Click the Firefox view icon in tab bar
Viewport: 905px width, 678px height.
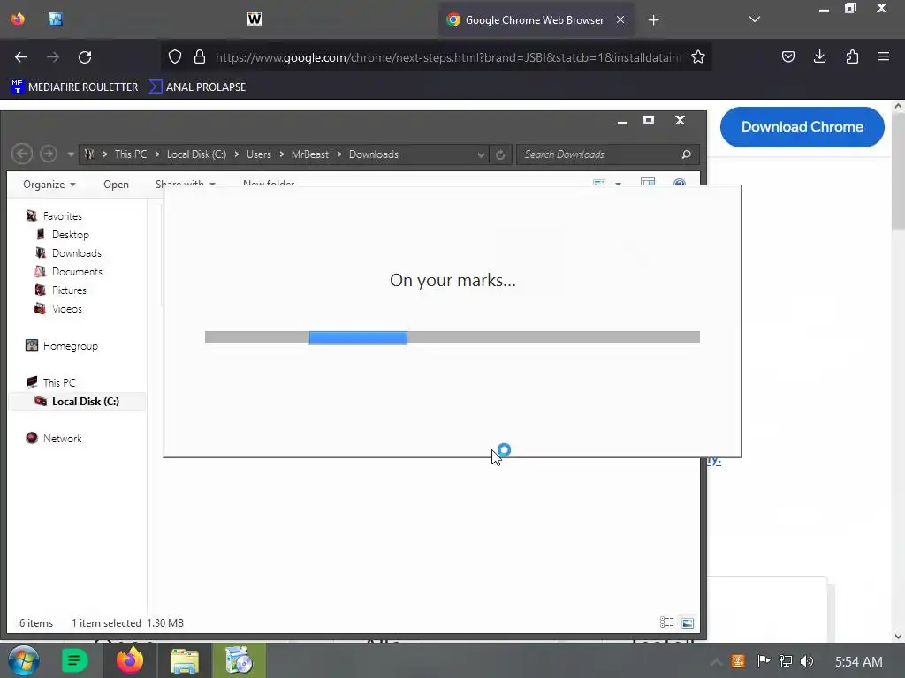click(x=18, y=19)
